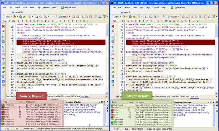Click in the Keywords meta line of left editor

click(61, 41)
